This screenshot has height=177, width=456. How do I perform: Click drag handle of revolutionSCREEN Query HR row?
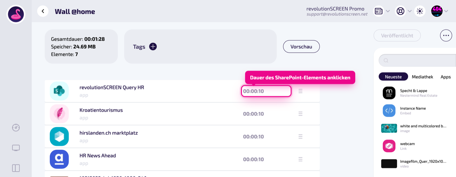(301, 91)
